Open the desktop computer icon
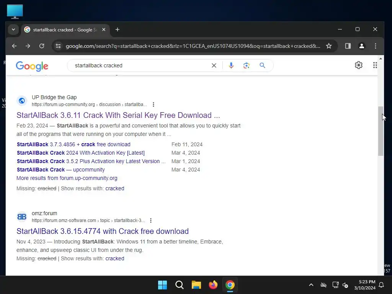 [x=15, y=12]
